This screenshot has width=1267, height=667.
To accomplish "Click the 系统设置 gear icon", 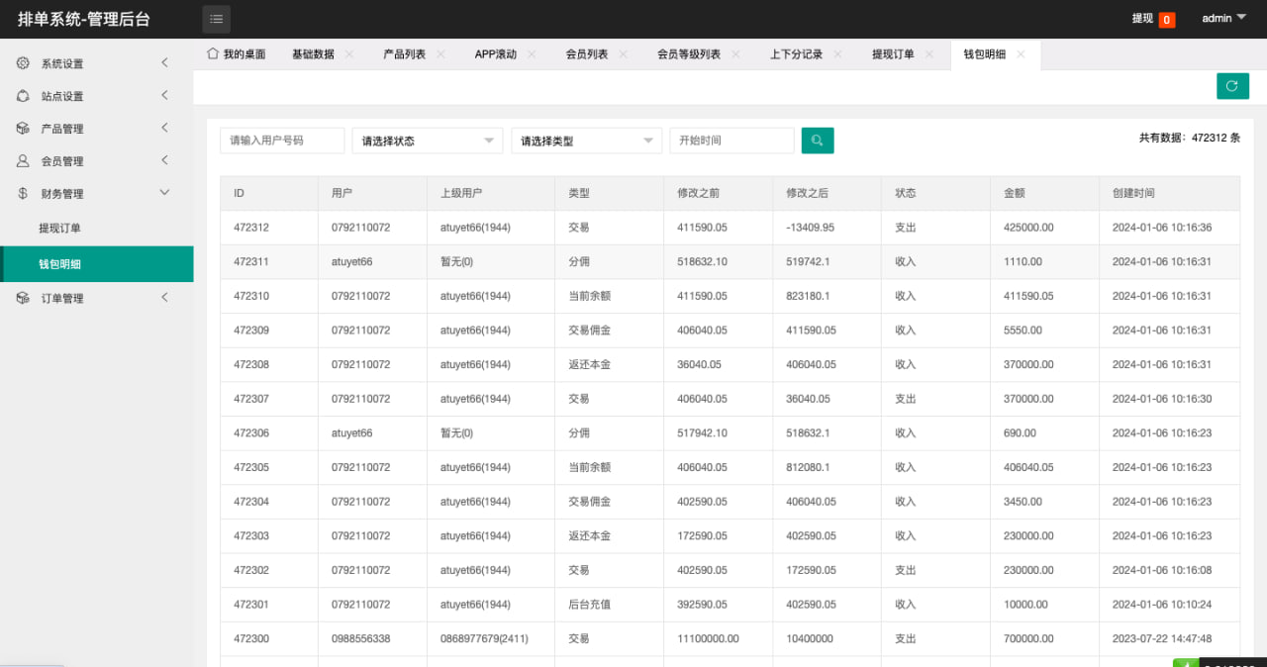I will pos(23,63).
